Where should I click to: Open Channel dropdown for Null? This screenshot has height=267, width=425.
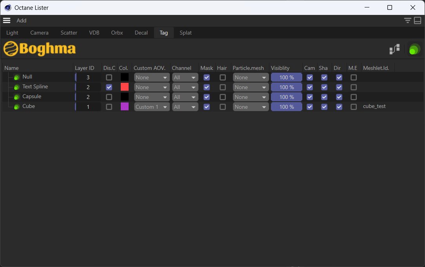click(185, 77)
